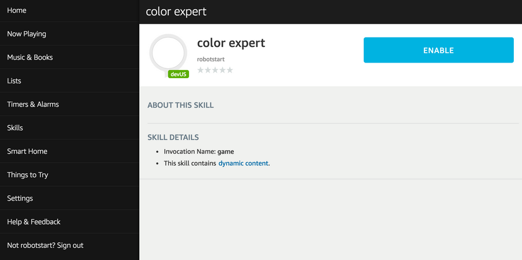Click the devUS badge on skill icon
522x260 pixels.
(178, 74)
